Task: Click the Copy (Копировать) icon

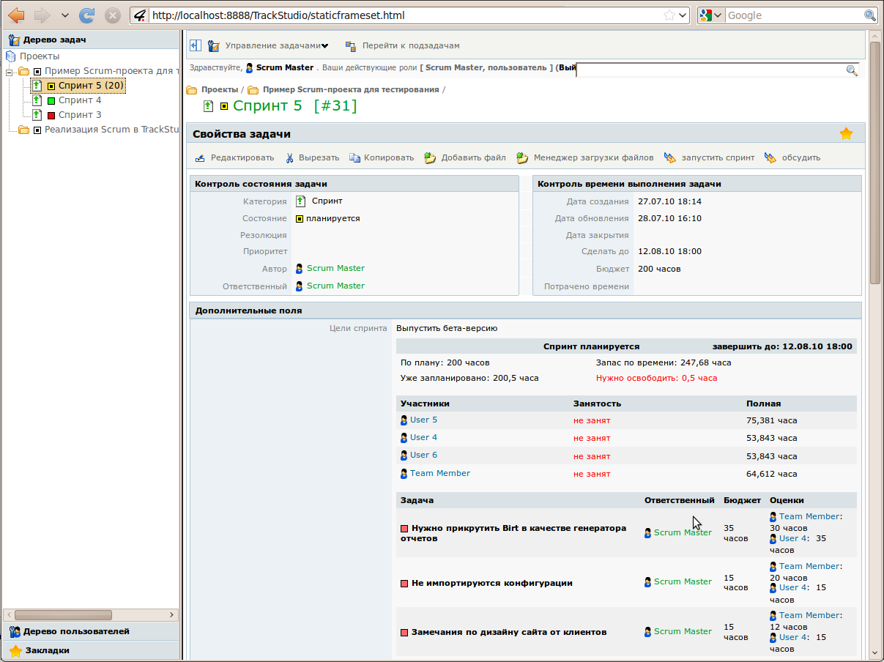Action: point(354,158)
